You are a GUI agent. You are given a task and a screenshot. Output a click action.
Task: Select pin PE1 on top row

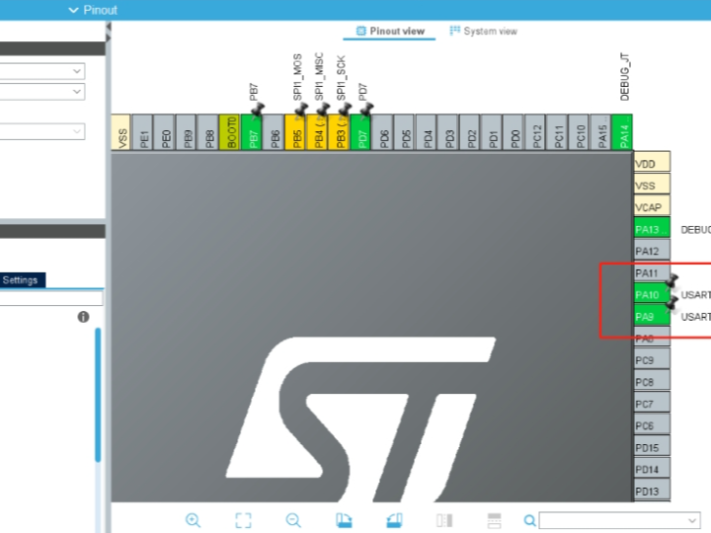click(143, 132)
